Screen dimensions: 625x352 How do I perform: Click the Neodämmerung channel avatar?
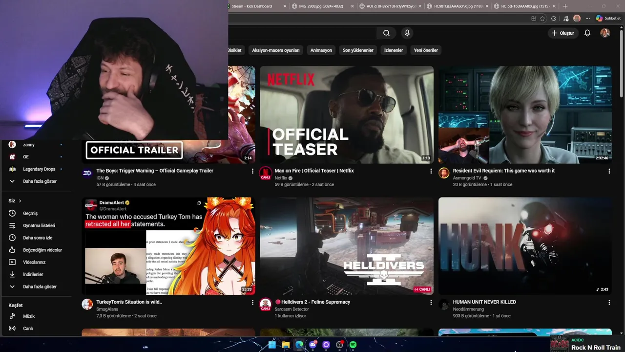tap(444, 305)
